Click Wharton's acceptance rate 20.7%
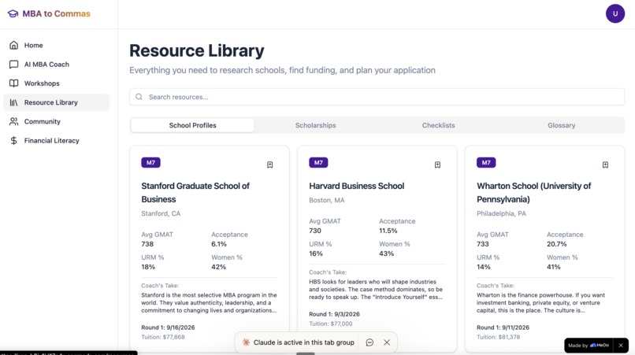 [x=557, y=244]
